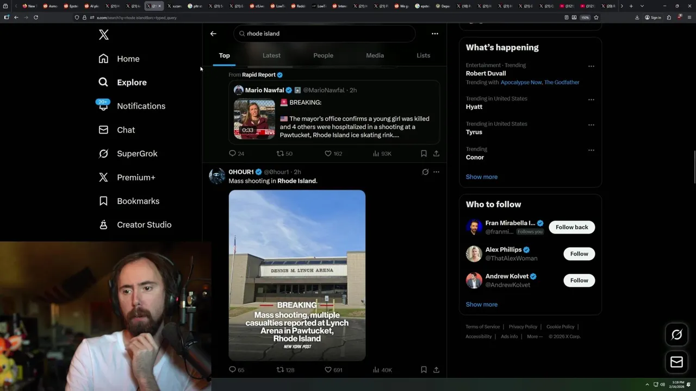Open the 0HOUR1 post more-options menu
Screen dimensions: 696x391
(436, 172)
